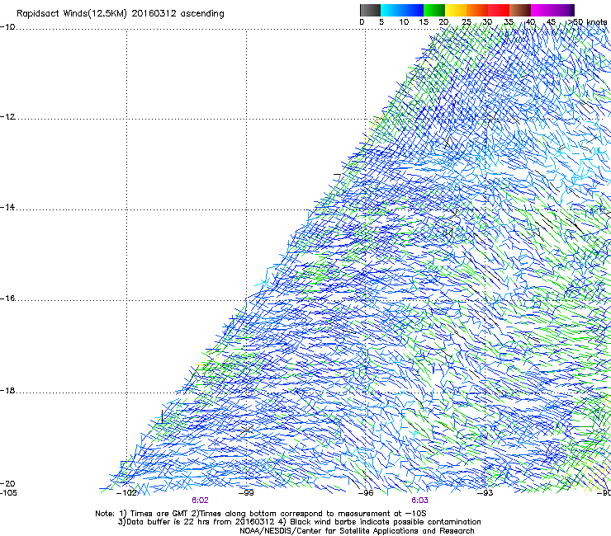The height and width of the screenshot is (536, 611).
Task: Click the -14 latitude axis label
Action: coord(7,207)
